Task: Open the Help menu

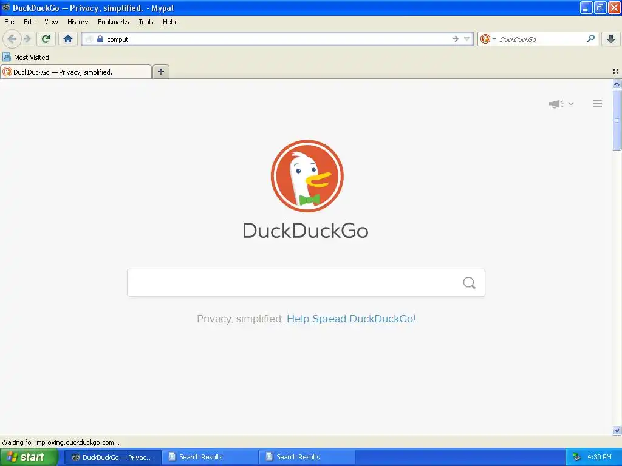Action: [x=169, y=22]
